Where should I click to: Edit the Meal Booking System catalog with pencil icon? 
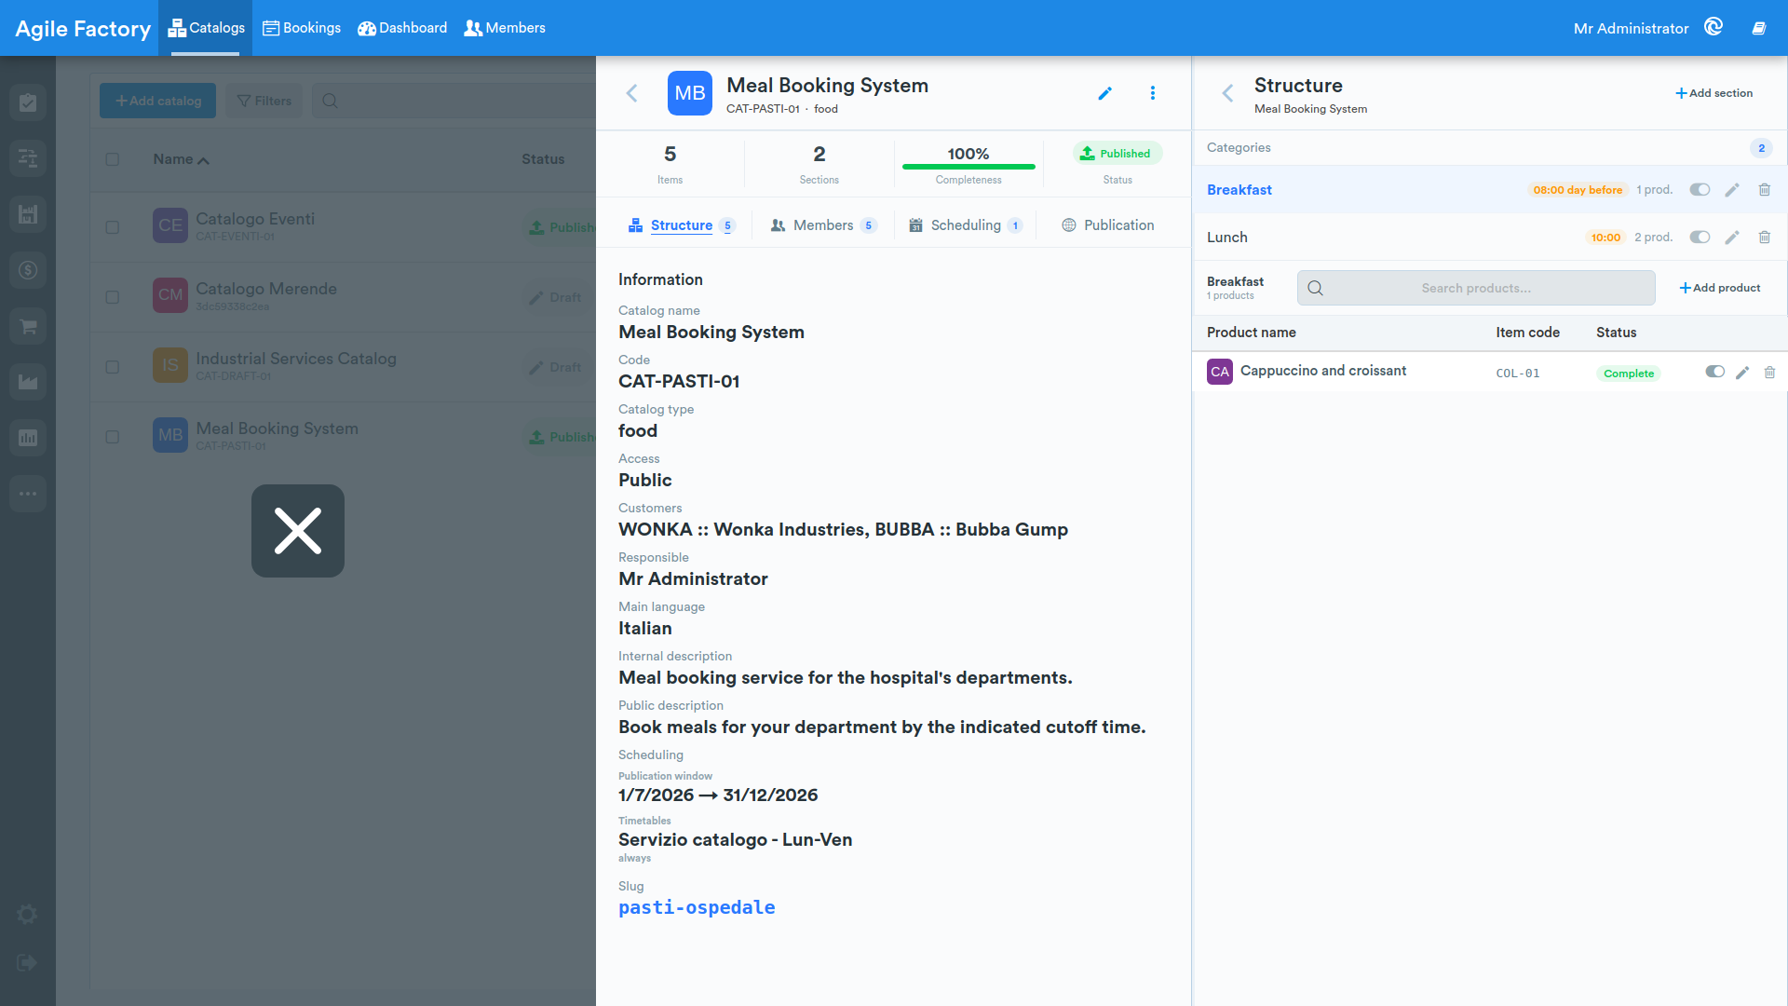pos(1104,93)
